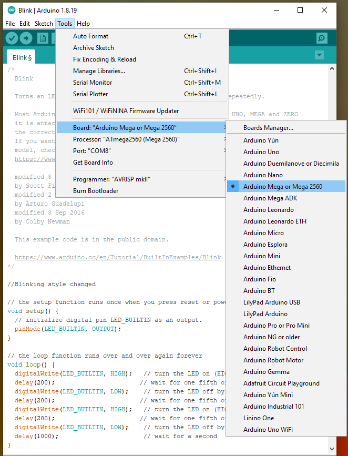Viewport: 348px width, 456px height.
Task: Pick Arduino Yún Mini board
Action: pyautogui.click(x=286, y=395)
